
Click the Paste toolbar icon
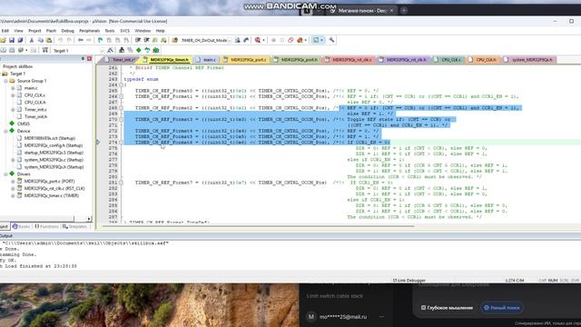click(x=48, y=40)
